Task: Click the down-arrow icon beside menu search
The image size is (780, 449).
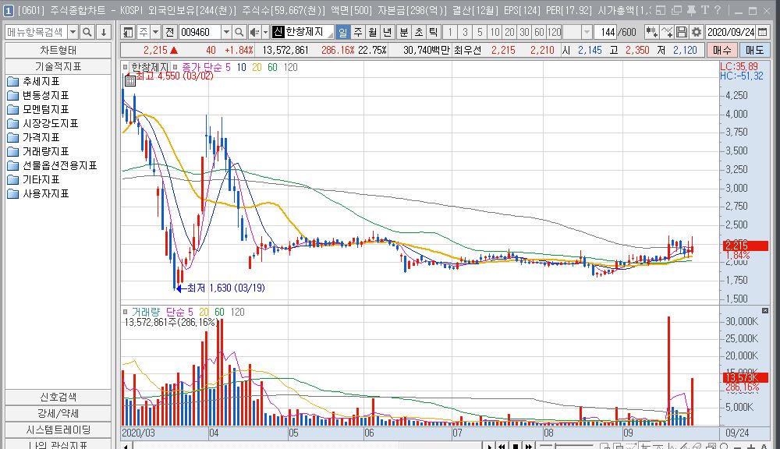Action: [x=104, y=32]
